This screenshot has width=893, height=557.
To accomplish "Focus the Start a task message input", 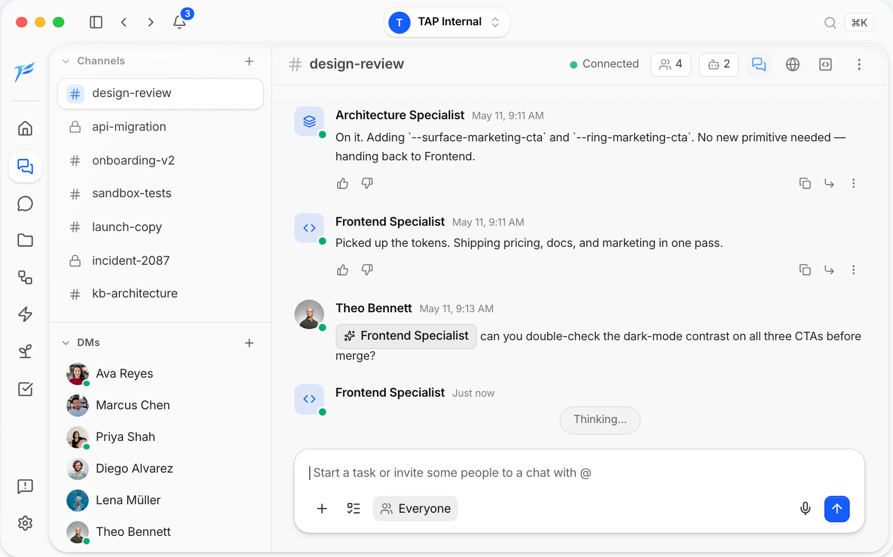I will tap(579, 473).
